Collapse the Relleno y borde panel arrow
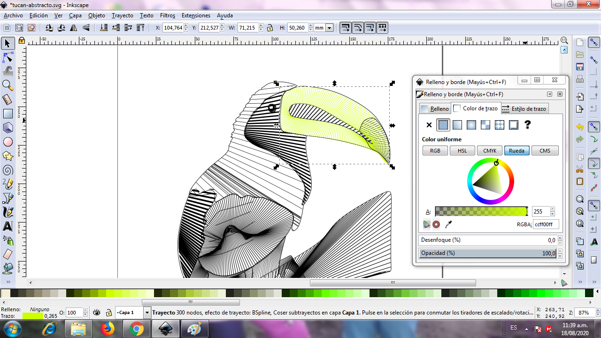 [549, 94]
